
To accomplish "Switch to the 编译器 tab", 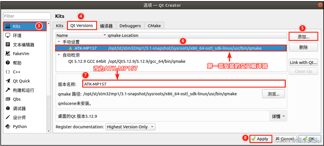I will coord(107,26).
